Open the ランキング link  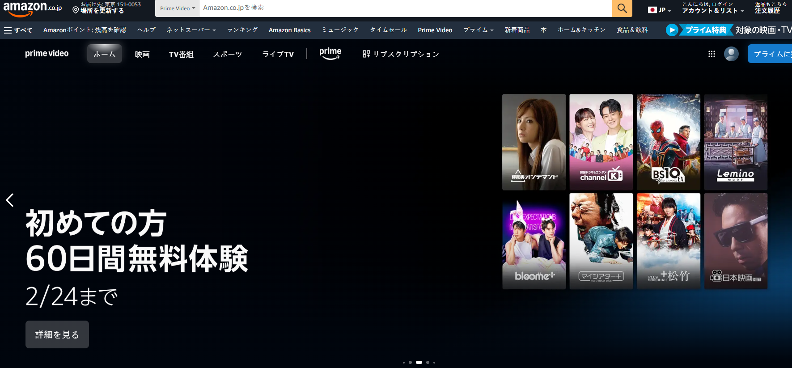pos(242,30)
